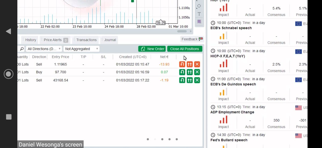Viewport: 322px width, 148px height.
Task: Click Close All Positions button
Action: [185, 49]
